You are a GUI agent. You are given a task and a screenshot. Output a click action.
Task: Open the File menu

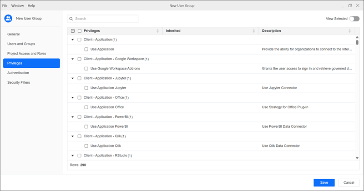point(5,5)
